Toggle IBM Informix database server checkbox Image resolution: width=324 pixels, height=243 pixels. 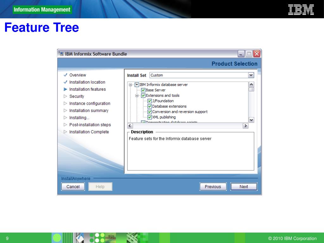pyautogui.click(x=137, y=85)
